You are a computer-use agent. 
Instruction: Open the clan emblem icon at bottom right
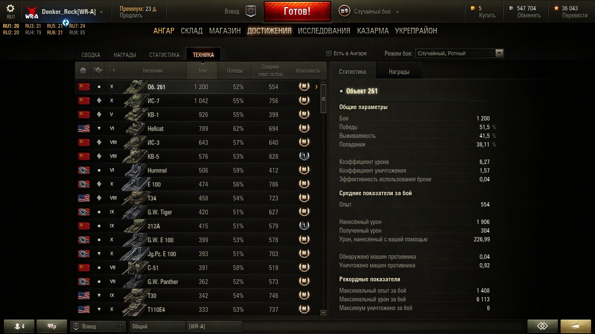(542, 326)
